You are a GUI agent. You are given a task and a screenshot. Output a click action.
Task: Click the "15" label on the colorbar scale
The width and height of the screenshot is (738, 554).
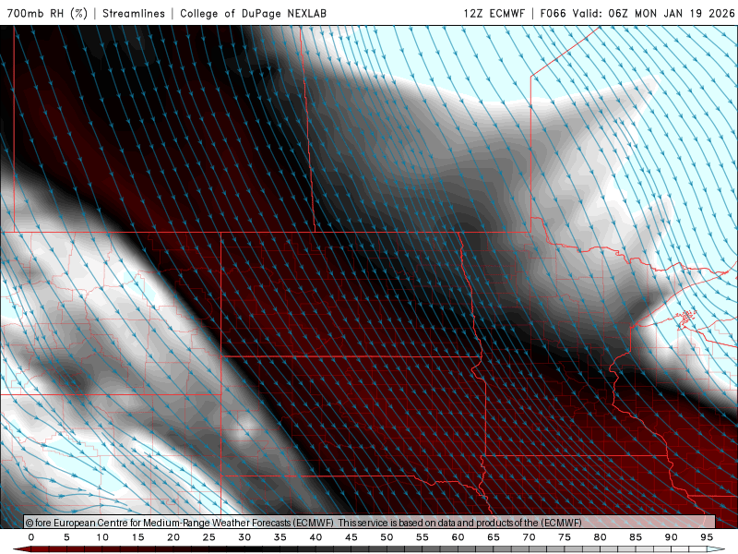[137, 537]
